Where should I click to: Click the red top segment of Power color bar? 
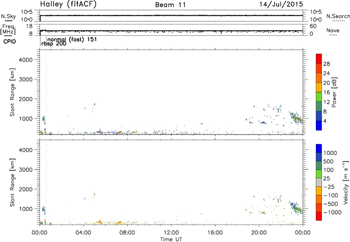(319, 59)
